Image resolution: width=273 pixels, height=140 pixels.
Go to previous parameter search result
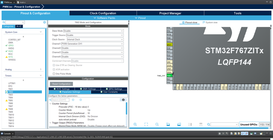tap(73, 100)
